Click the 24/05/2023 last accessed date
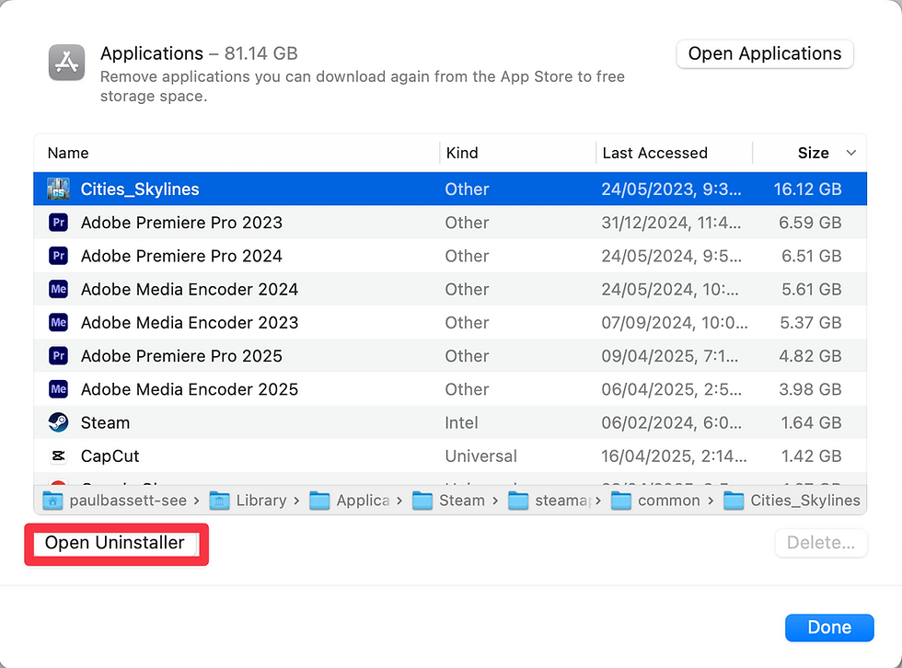Screen dimensions: 902x668 (x=671, y=190)
